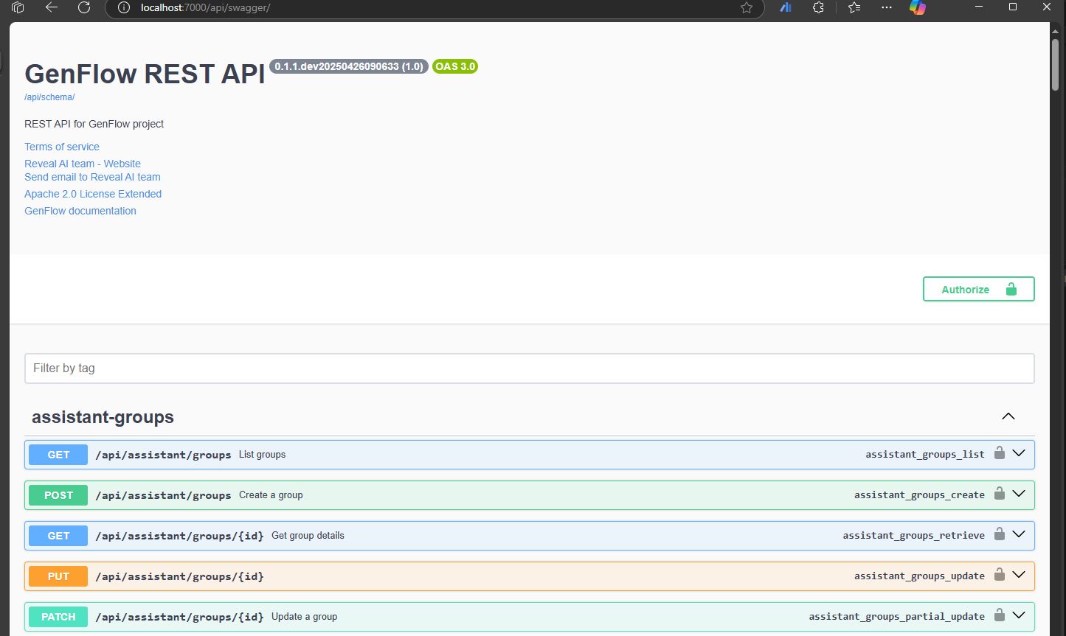
Task: Click the browser address bar URL
Action: pyautogui.click(x=206, y=7)
